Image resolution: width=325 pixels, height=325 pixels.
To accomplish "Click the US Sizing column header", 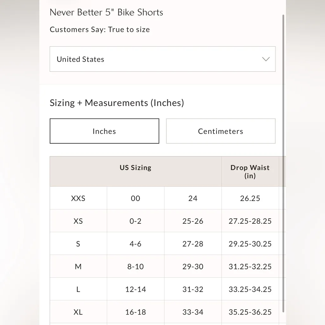I will click(x=136, y=168).
